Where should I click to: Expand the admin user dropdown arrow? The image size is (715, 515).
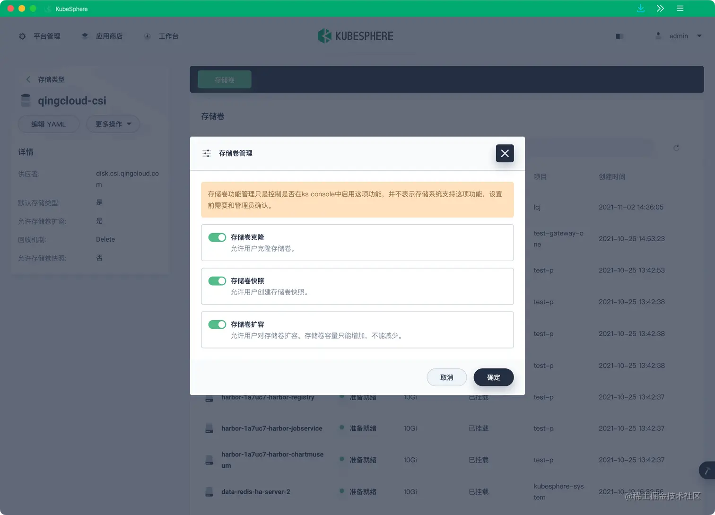pyautogui.click(x=699, y=36)
